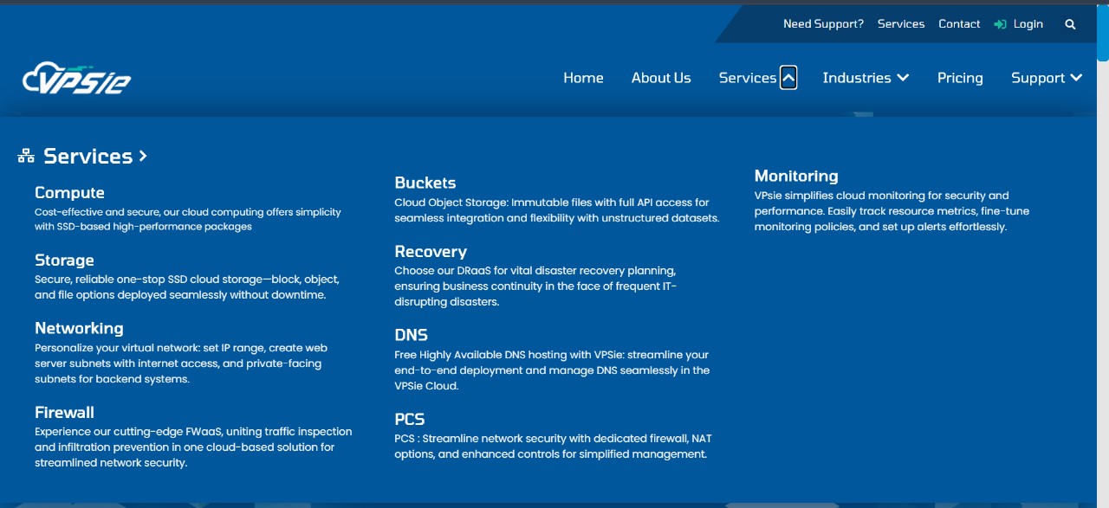The image size is (1109, 508).
Task: Open PCS service
Action: pyautogui.click(x=409, y=419)
